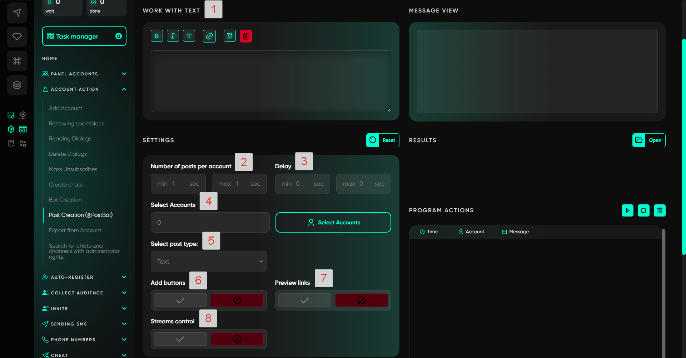Screen dimensions: 686x358
Task: Enable Add buttons with the checkmark
Action: [180, 300]
